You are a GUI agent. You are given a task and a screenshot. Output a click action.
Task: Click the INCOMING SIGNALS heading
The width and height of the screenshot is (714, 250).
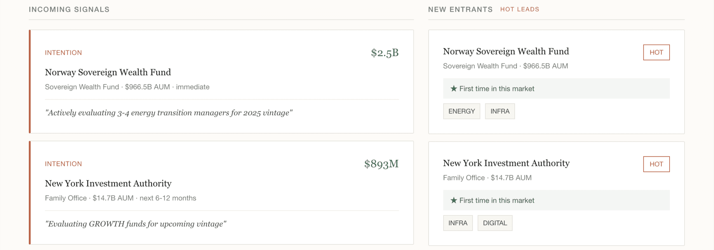(x=69, y=10)
